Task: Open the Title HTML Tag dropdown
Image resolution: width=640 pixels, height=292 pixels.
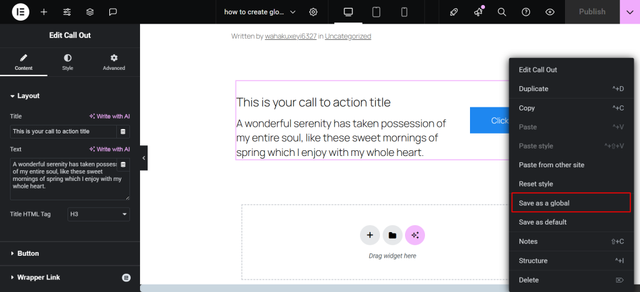Action: [x=99, y=214]
